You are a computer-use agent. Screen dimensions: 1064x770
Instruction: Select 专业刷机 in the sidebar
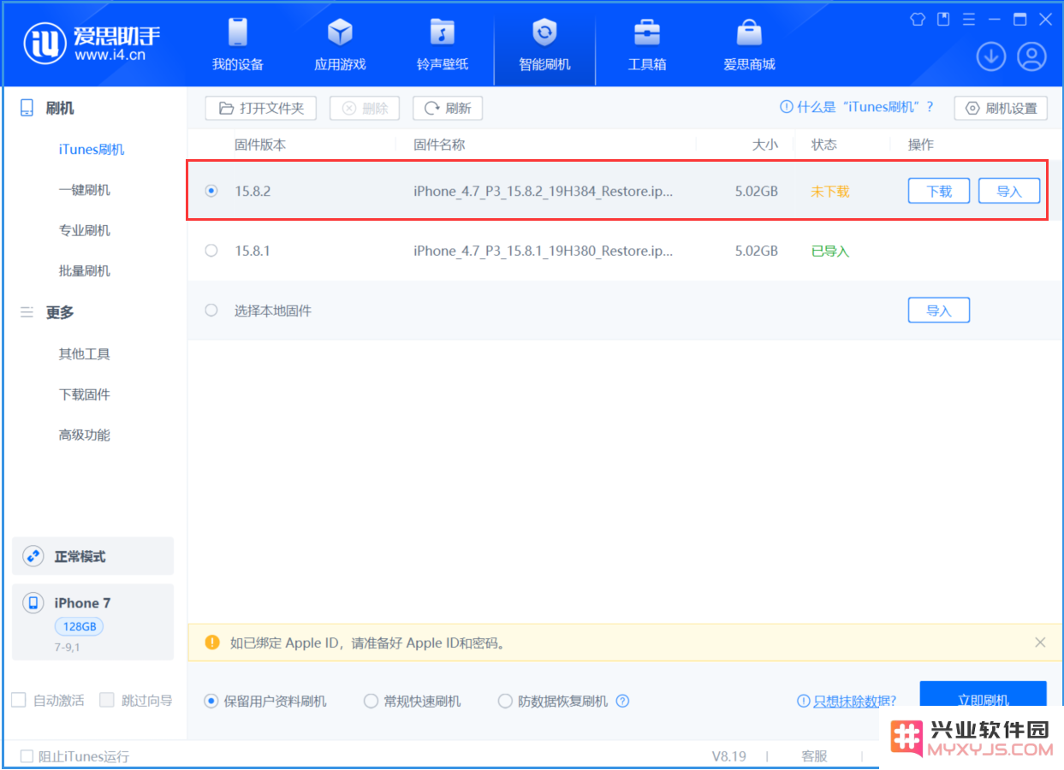point(84,230)
